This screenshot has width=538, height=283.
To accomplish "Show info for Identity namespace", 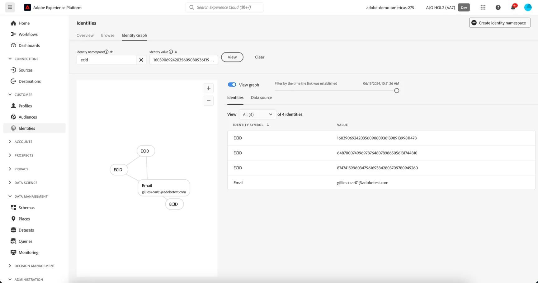I will [106, 52].
